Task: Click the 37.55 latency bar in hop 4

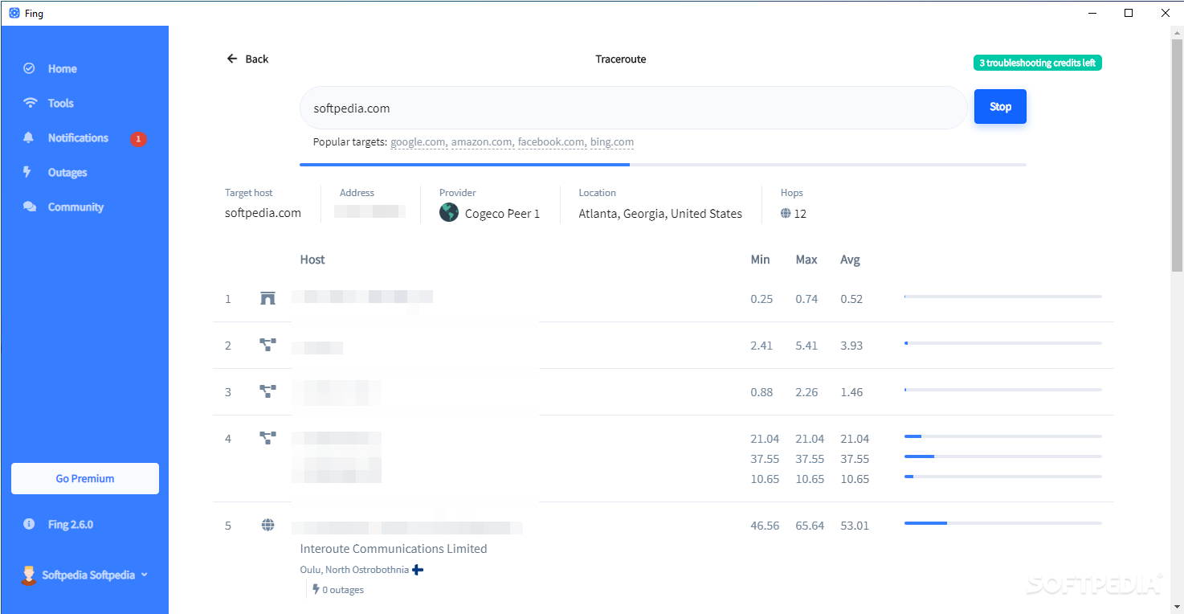Action: [1003, 456]
